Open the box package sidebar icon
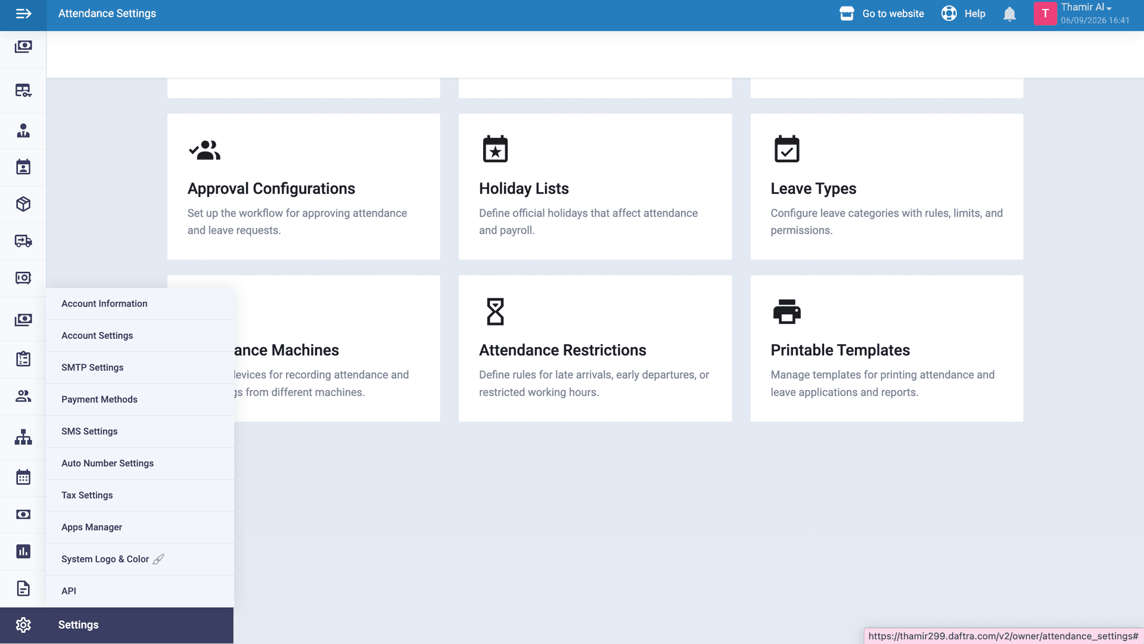Screen dimensions: 1144x644 coord(23,204)
